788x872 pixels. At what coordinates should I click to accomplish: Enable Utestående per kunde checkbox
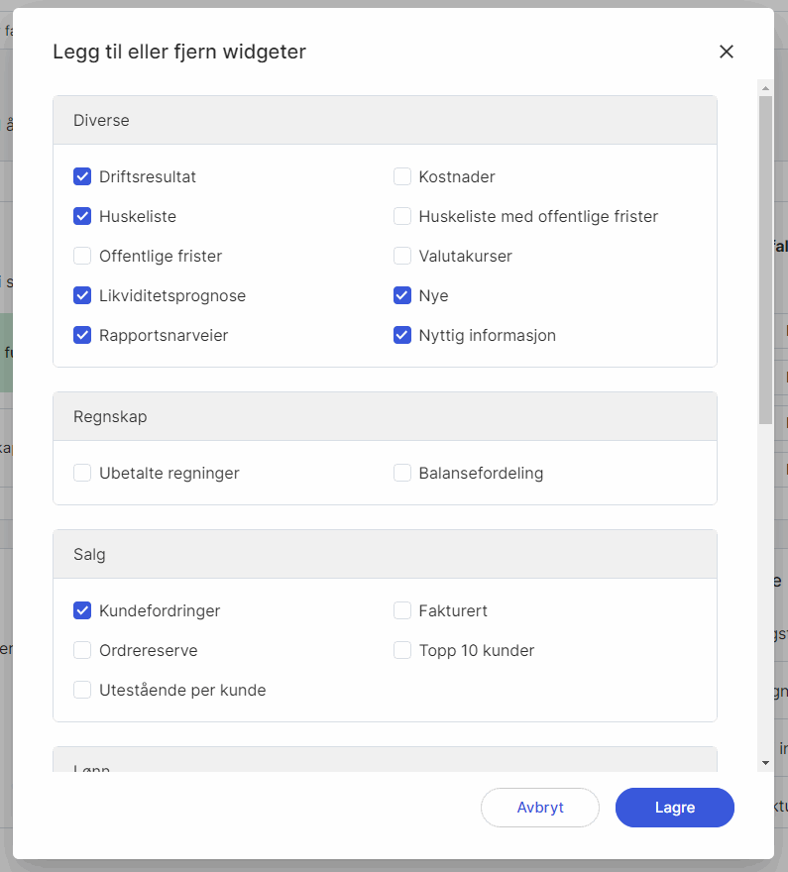tap(82, 690)
